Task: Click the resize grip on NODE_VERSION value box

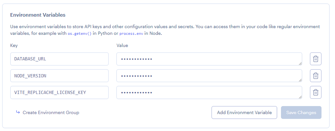Action: [x=300, y=80]
